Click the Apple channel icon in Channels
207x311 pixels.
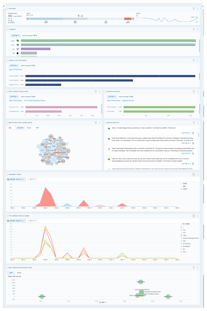coord(18,53)
